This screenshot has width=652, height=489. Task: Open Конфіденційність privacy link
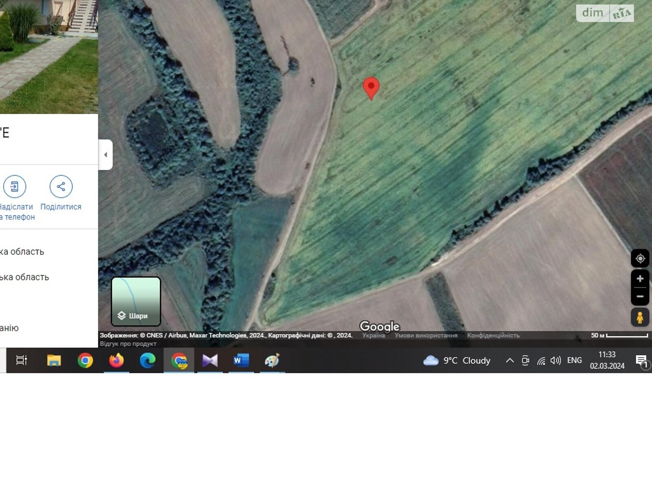(x=493, y=335)
